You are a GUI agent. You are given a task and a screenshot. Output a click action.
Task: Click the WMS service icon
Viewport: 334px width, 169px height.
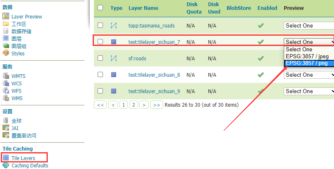click(6, 98)
